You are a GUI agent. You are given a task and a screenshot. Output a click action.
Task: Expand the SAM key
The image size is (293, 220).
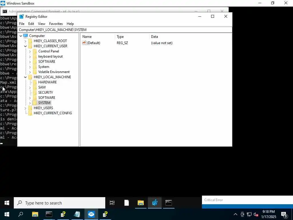[30, 87]
